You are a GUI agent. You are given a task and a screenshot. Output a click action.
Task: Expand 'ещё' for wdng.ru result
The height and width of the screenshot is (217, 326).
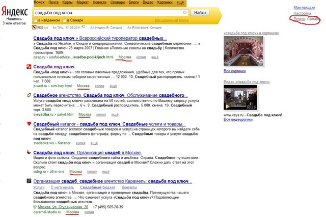tap(105, 172)
